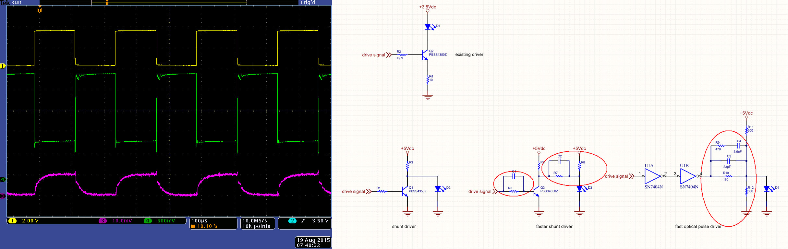Click the 500mV channel scale readout

(166, 221)
